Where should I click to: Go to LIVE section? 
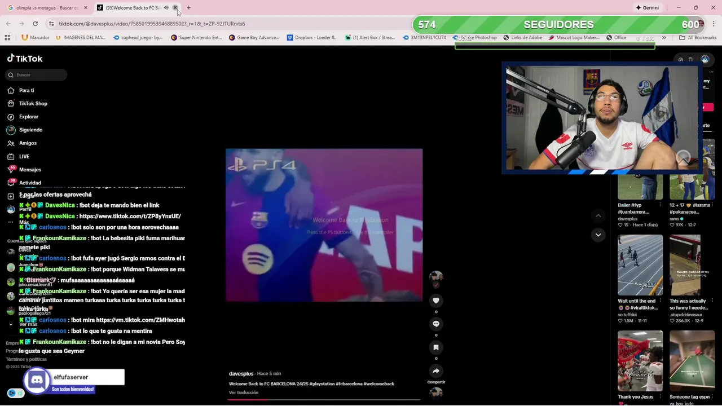18,156
